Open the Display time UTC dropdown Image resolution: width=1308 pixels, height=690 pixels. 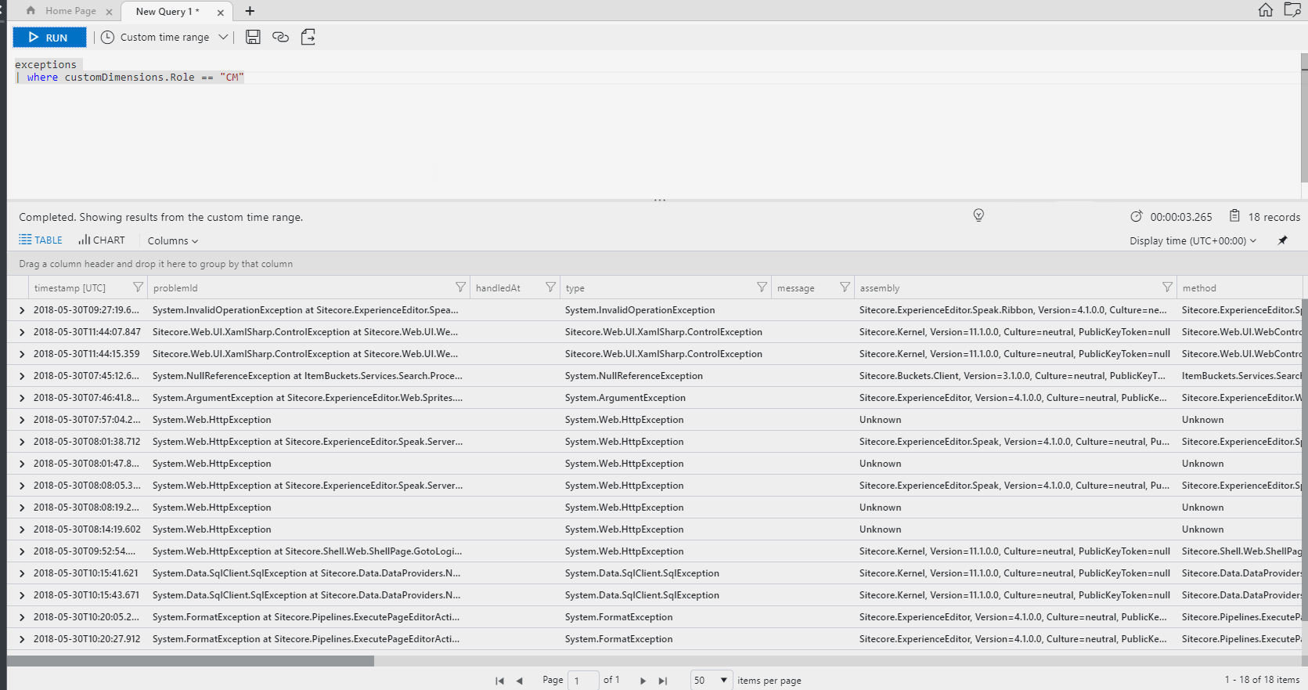click(x=1192, y=240)
